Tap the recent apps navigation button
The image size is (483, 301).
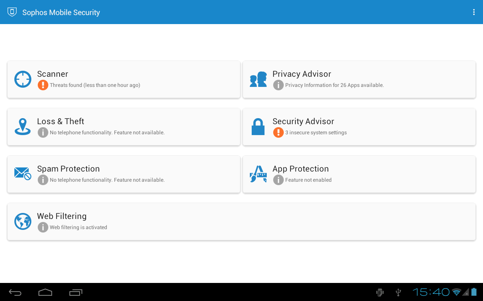(x=76, y=292)
